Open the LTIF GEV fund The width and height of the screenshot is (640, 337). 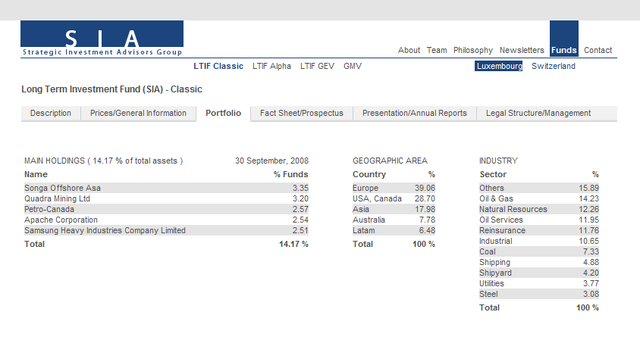pyautogui.click(x=317, y=66)
